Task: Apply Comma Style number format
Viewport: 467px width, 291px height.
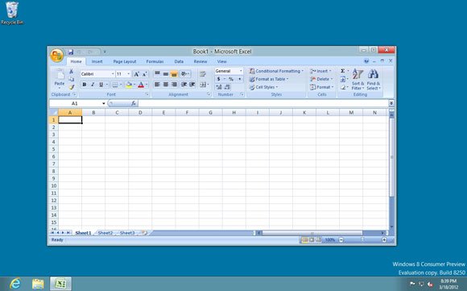Action: (239, 79)
